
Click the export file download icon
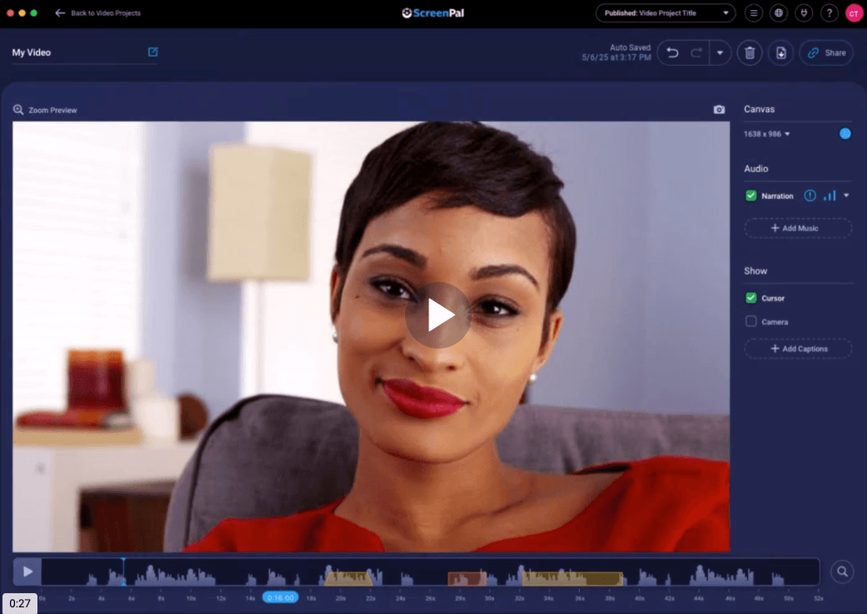pyautogui.click(x=780, y=53)
